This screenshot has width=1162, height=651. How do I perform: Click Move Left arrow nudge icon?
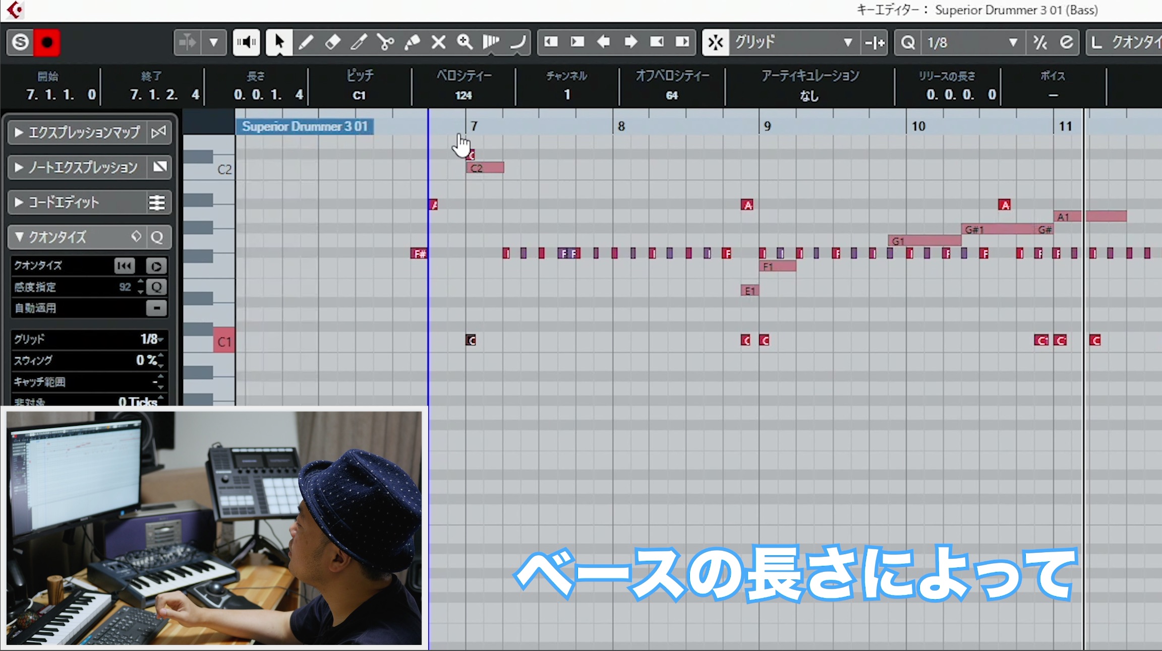click(x=604, y=42)
